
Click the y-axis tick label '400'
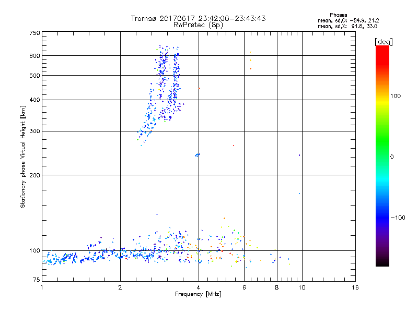point(34,100)
